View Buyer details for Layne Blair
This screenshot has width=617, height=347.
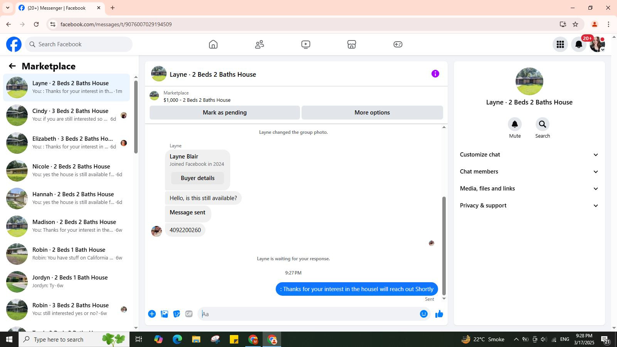(x=198, y=178)
